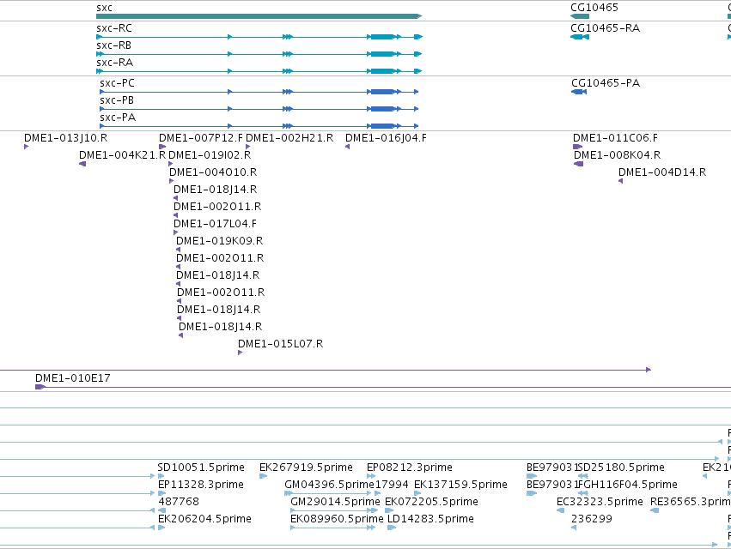Viewport: 731px width, 549px height.
Task: Select the DME1-002H21.R label
Action: (289, 138)
